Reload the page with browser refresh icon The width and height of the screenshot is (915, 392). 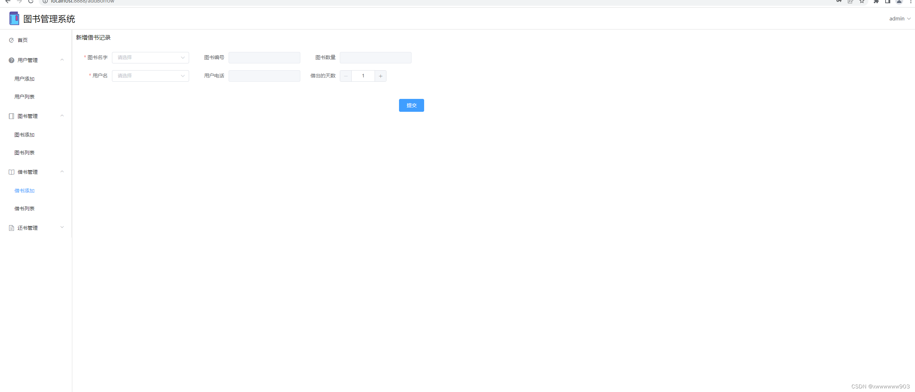[31, 1]
